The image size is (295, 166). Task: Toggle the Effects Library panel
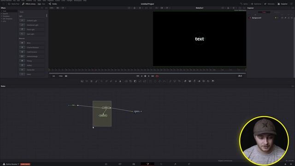(x=29, y=4)
